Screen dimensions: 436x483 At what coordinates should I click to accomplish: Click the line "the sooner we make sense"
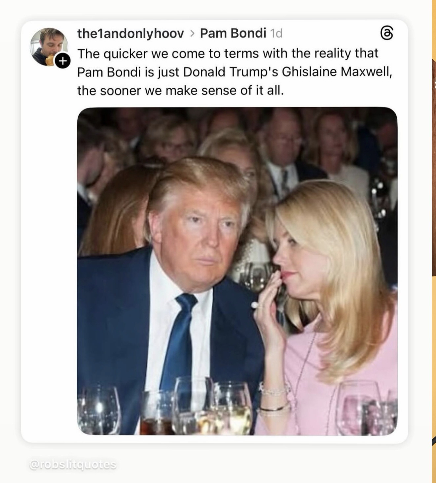[x=180, y=90]
